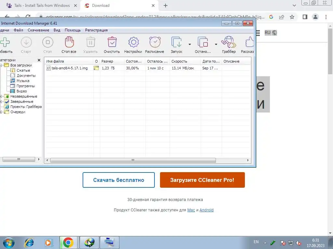Click the Удалить trash icon
Screen dimensions: 333x249
(x=91, y=42)
